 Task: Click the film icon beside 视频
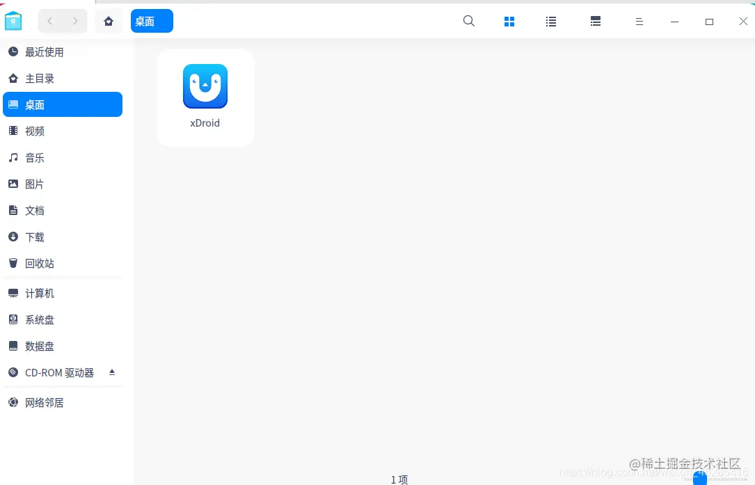[x=13, y=131]
